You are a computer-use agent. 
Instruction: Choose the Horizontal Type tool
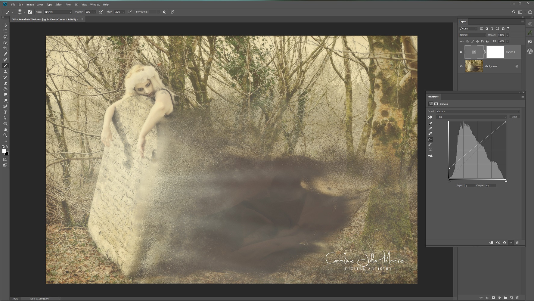(5, 112)
